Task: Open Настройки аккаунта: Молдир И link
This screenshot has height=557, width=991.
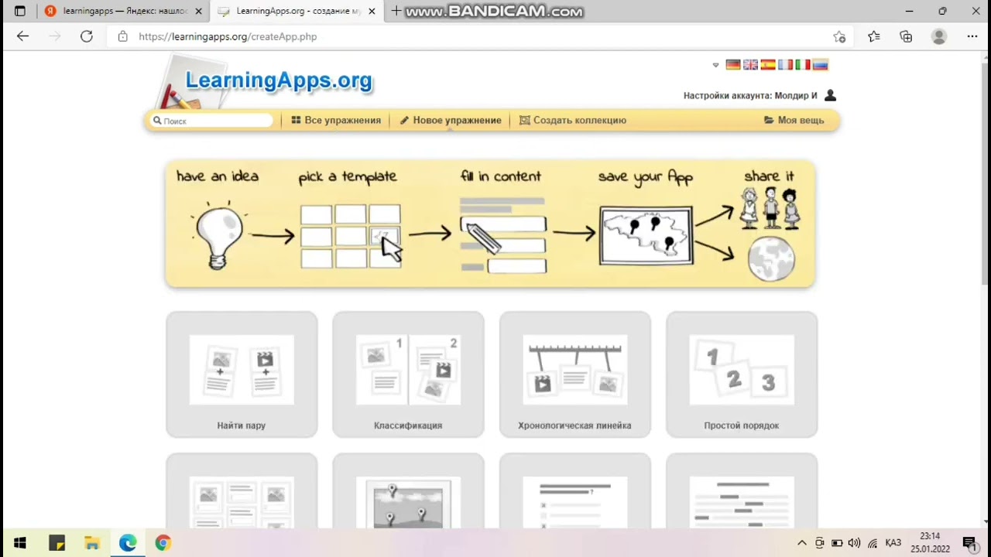Action: 750,96
